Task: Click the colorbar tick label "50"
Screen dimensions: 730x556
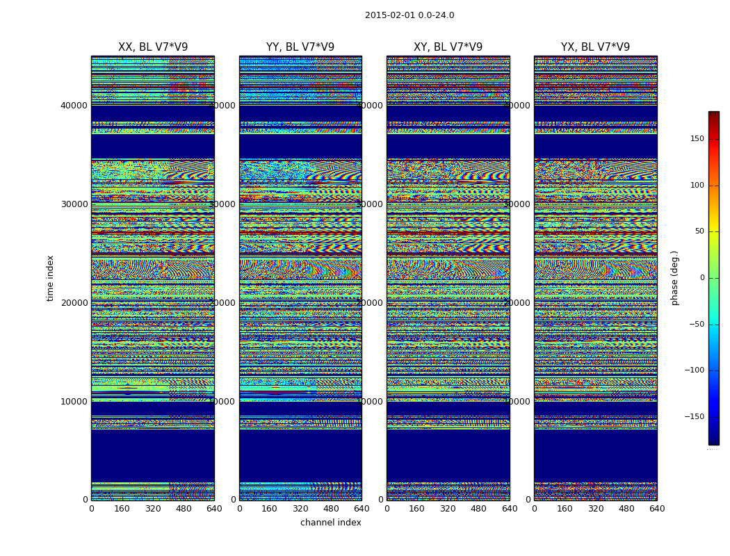Action: [699, 231]
